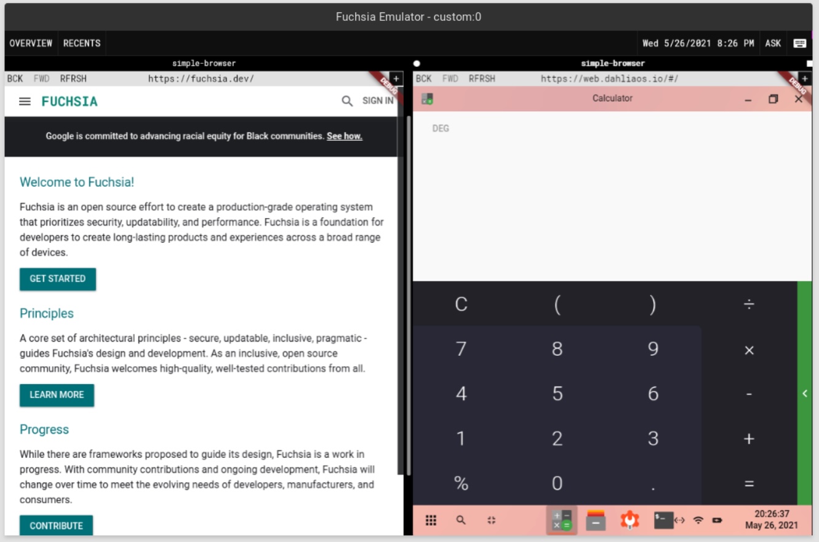This screenshot has height=542, width=819.
Task: Follow the "See how." link
Action: 345,136
